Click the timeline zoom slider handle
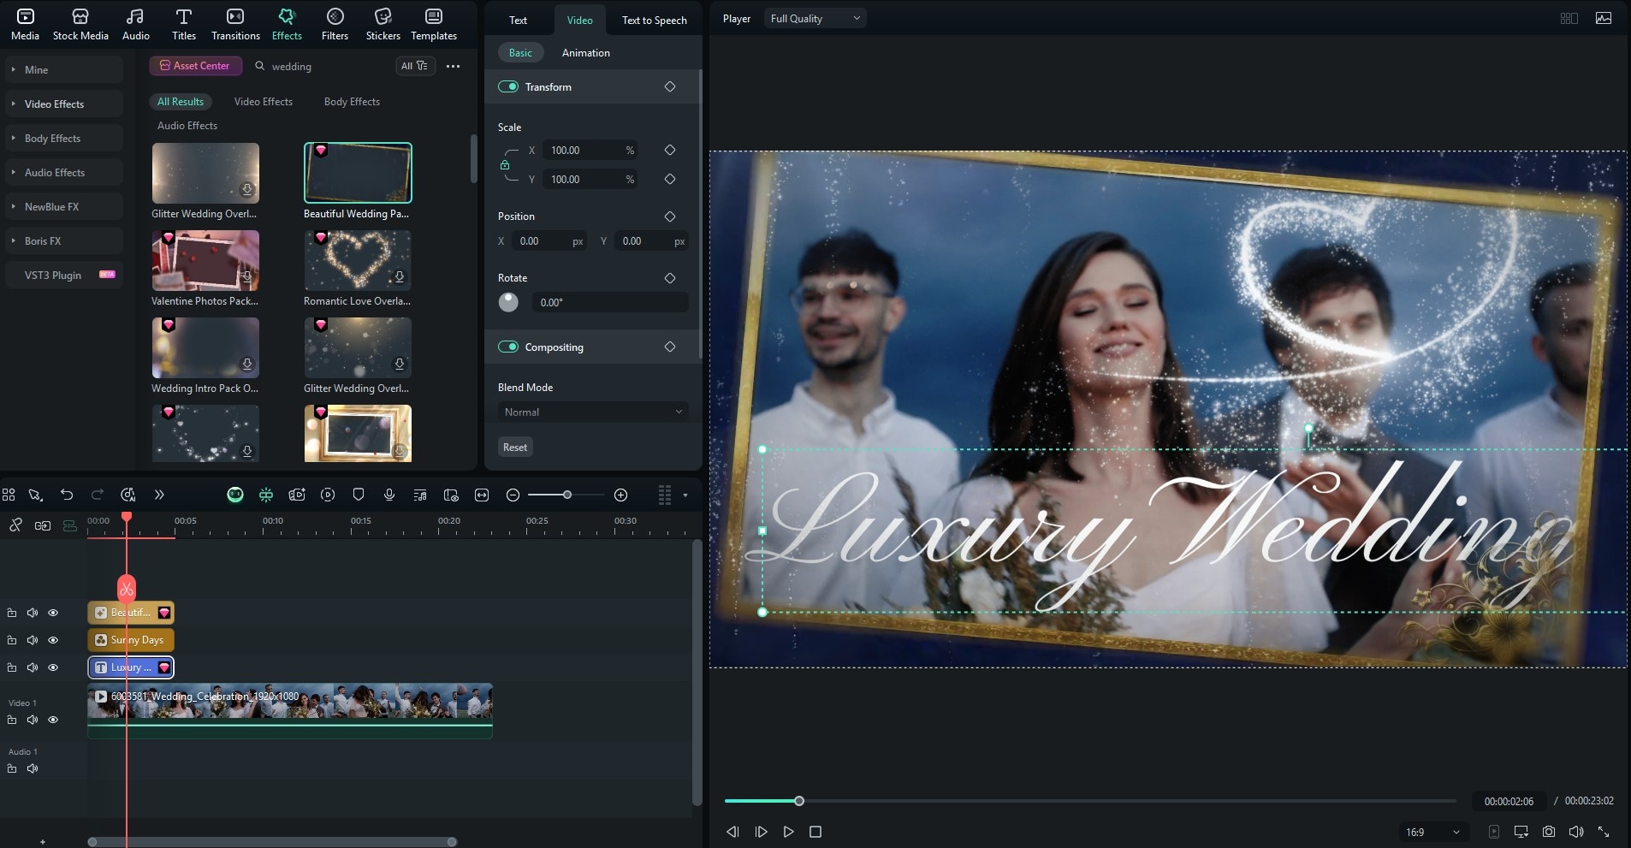1631x848 pixels. (566, 495)
